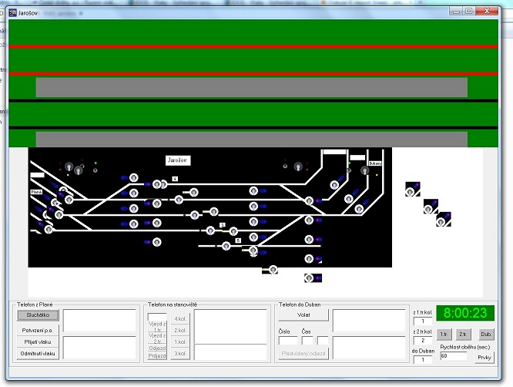Click top knob of the leftmost four-knob column
Screen dimensions: 513x387
click(133, 178)
